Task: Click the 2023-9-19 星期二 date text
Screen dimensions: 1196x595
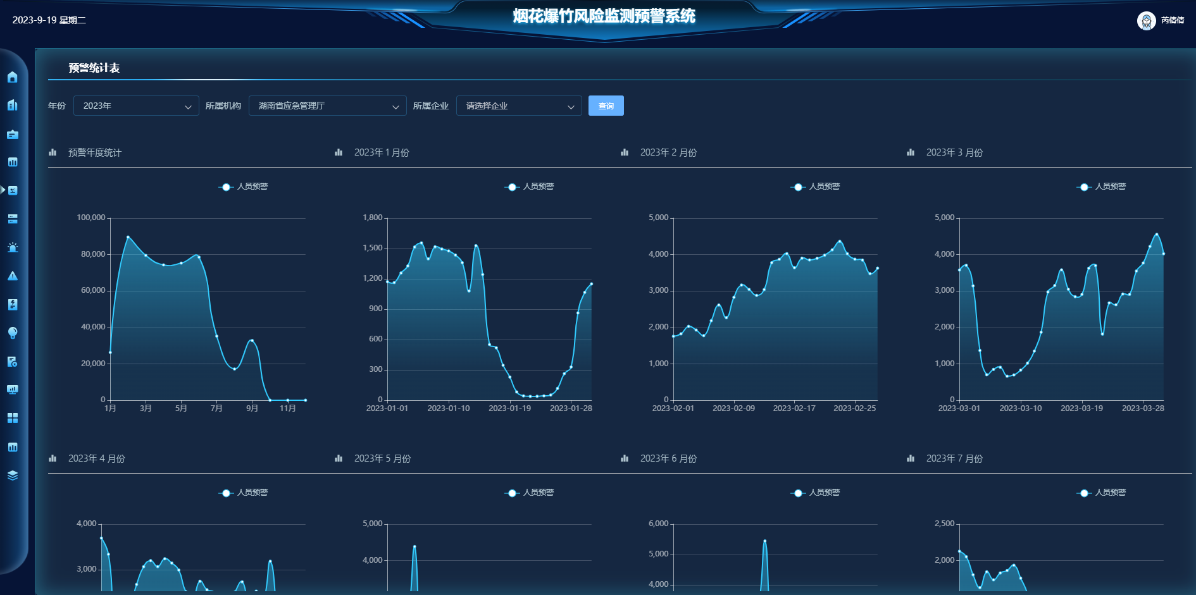Action: tap(49, 20)
